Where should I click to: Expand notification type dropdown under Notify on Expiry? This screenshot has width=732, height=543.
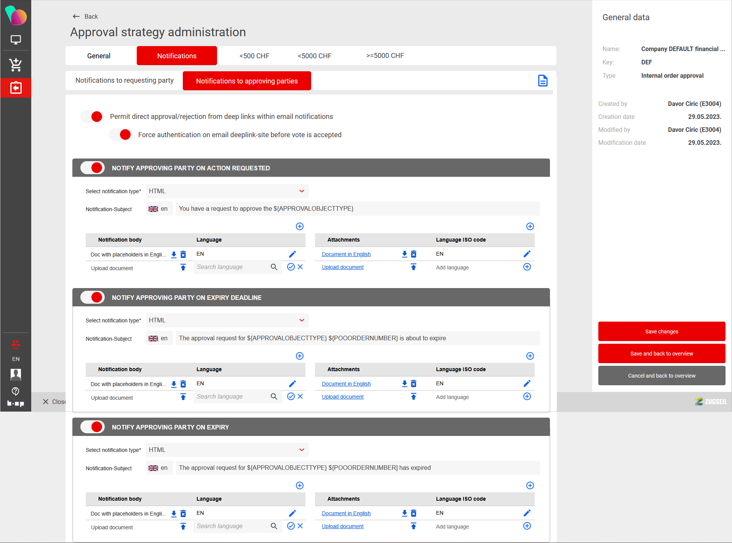point(227,450)
